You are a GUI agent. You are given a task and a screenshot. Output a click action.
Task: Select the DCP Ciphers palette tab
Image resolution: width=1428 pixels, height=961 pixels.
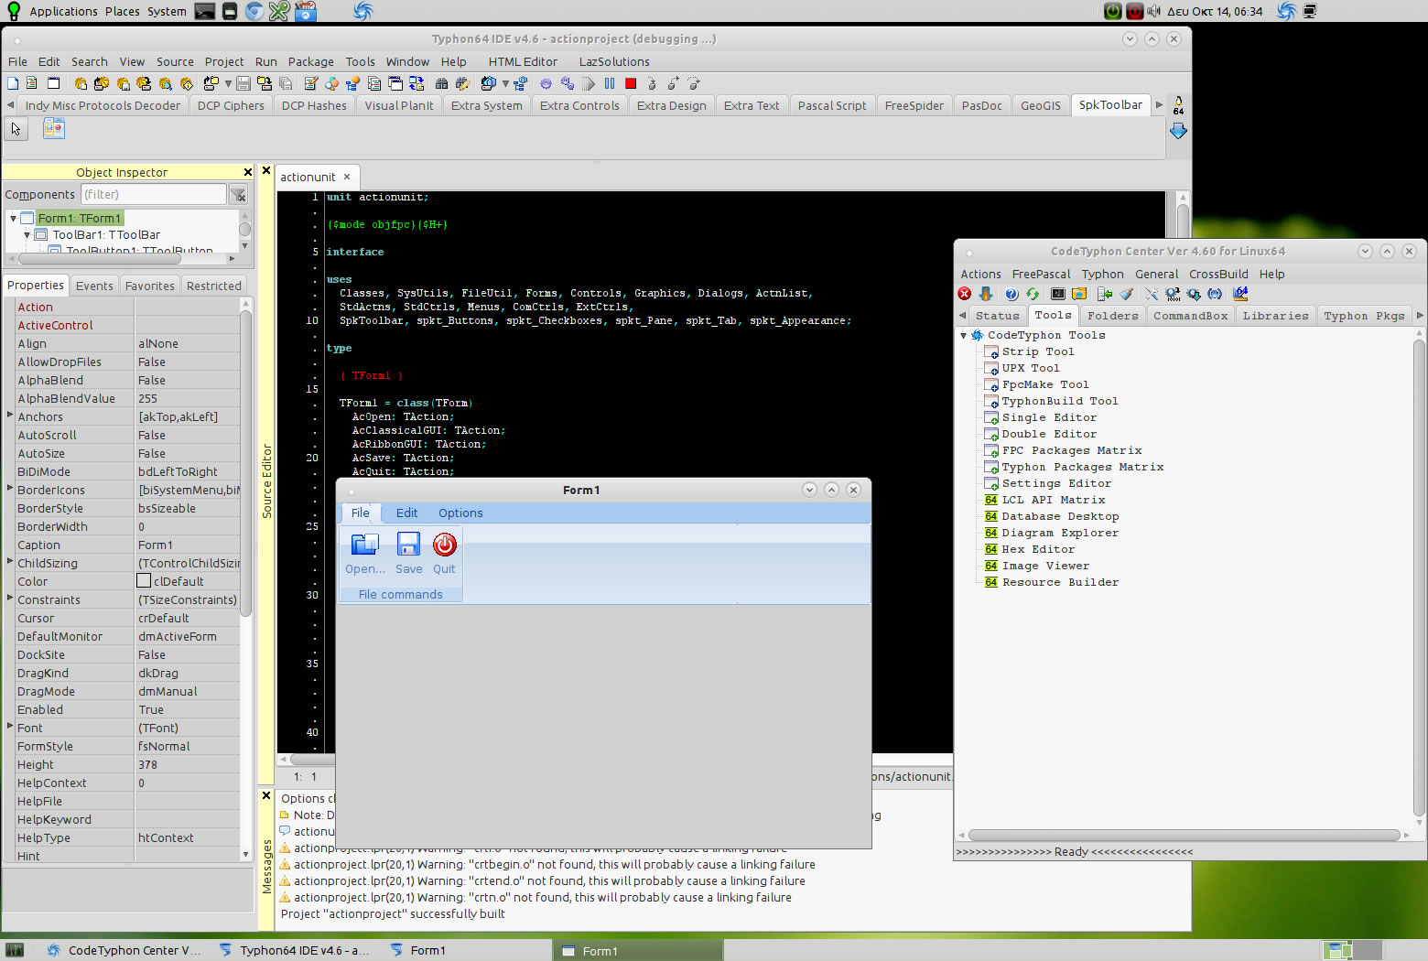[x=231, y=105]
